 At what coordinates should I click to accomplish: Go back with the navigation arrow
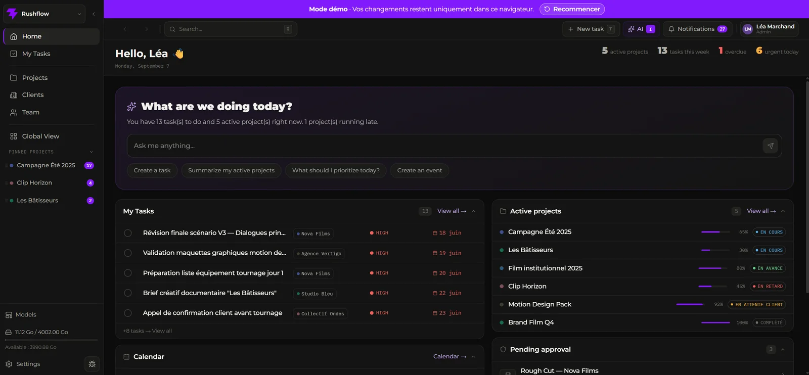(125, 29)
